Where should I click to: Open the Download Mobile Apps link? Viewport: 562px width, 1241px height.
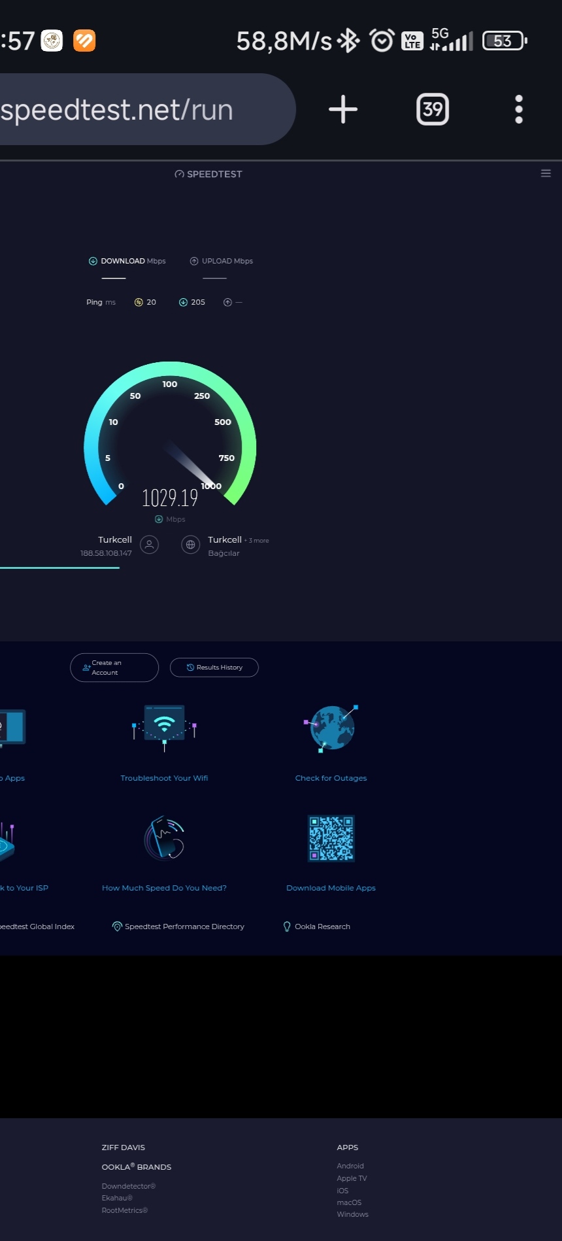pyautogui.click(x=331, y=888)
